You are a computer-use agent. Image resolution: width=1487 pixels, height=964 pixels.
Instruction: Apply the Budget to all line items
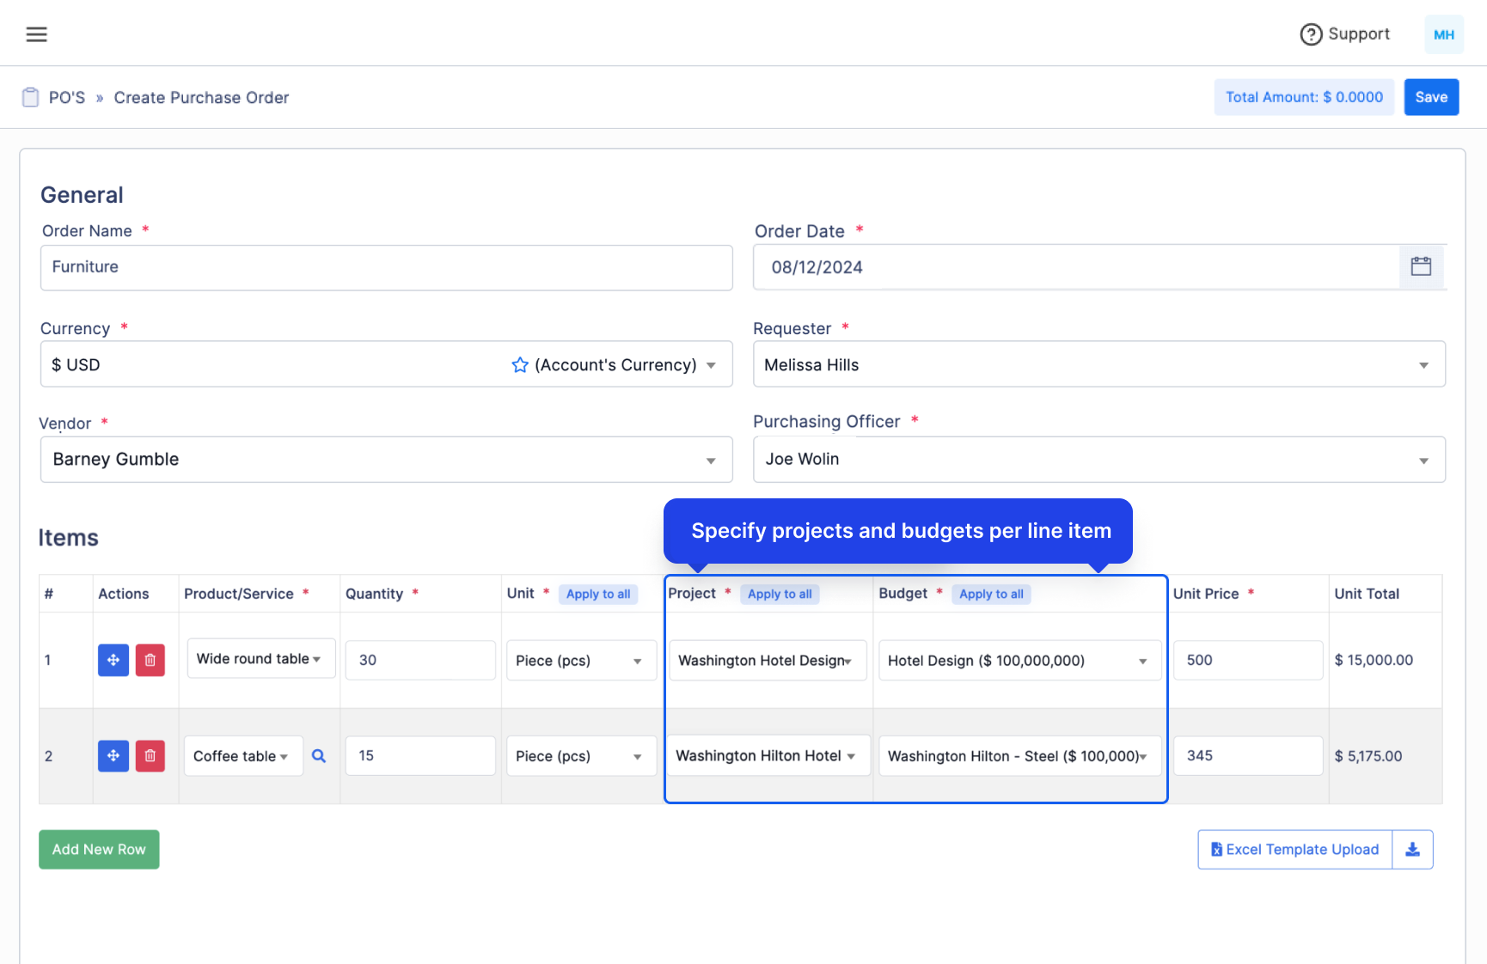[x=990, y=594]
